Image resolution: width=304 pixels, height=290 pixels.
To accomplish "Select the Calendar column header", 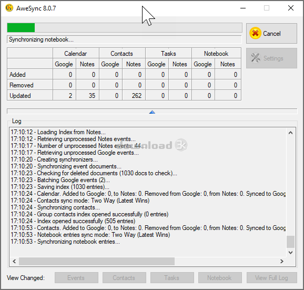I will pos(76,53).
